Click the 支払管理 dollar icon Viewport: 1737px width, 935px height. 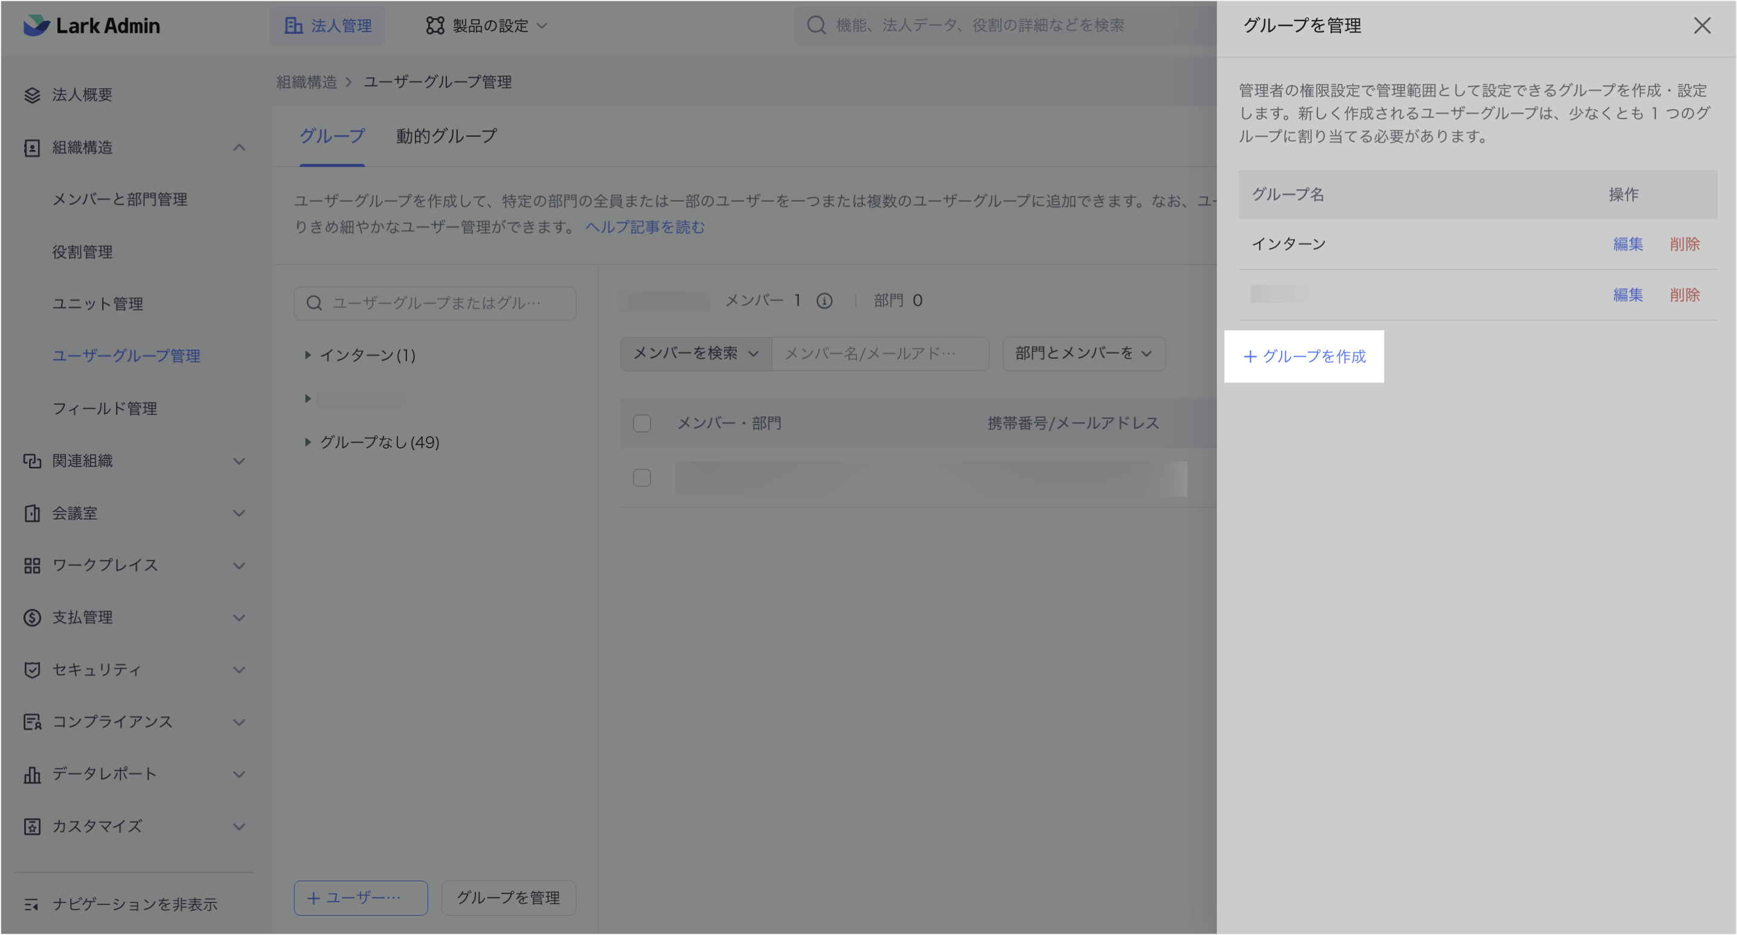tap(31, 618)
